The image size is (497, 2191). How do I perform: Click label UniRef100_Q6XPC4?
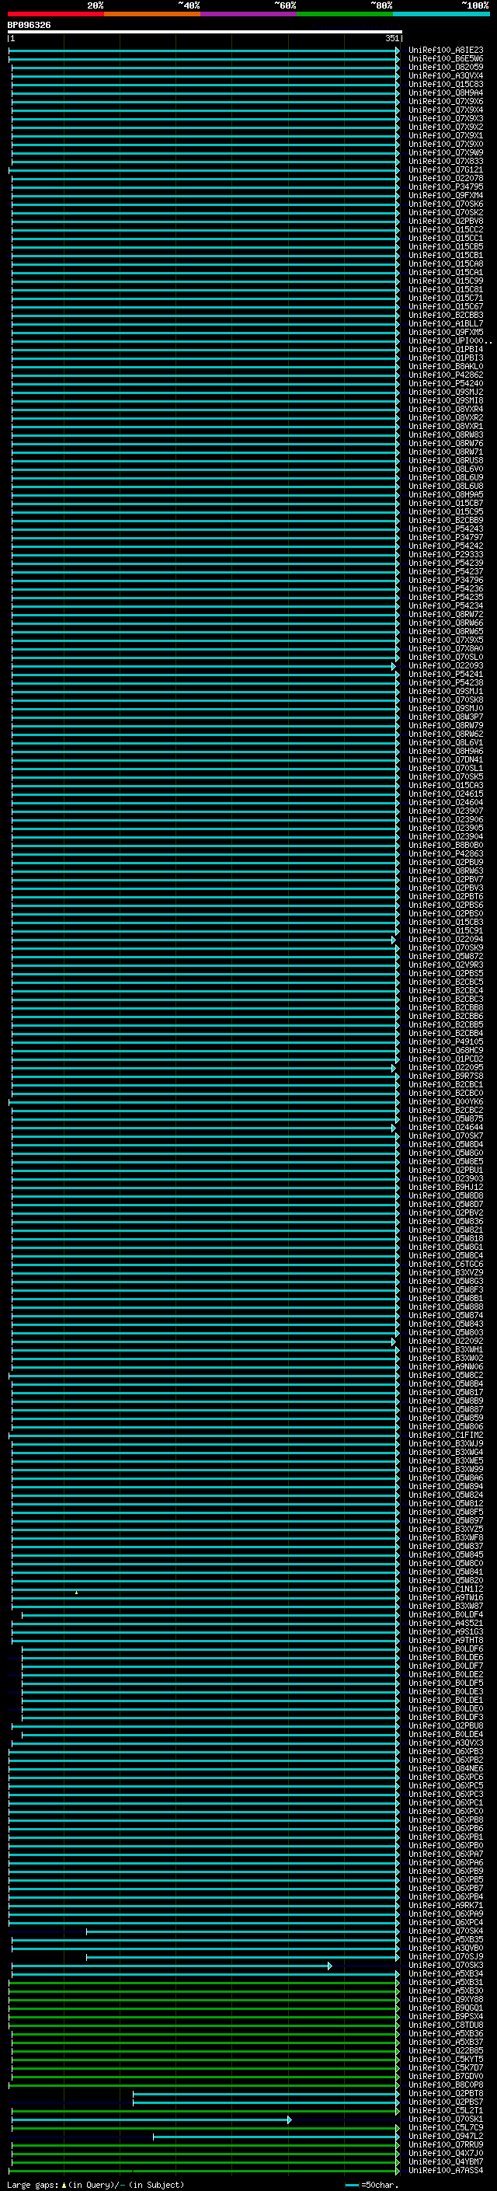(x=446, y=1921)
